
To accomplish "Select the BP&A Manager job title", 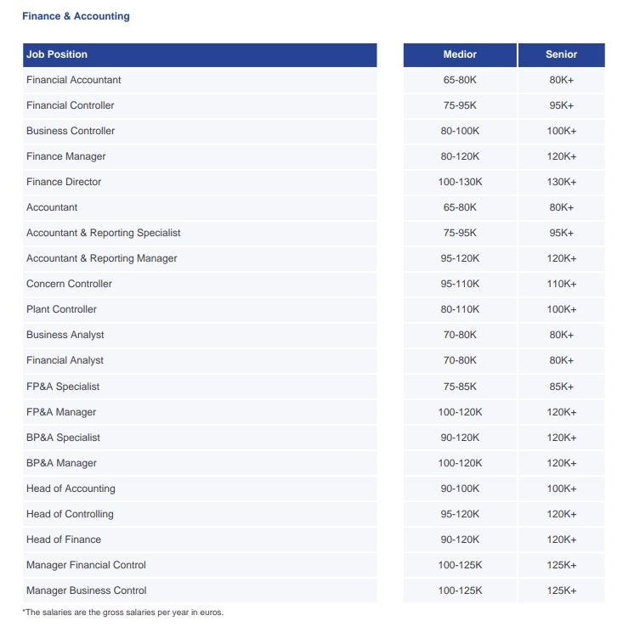I will [x=61, y=463].
